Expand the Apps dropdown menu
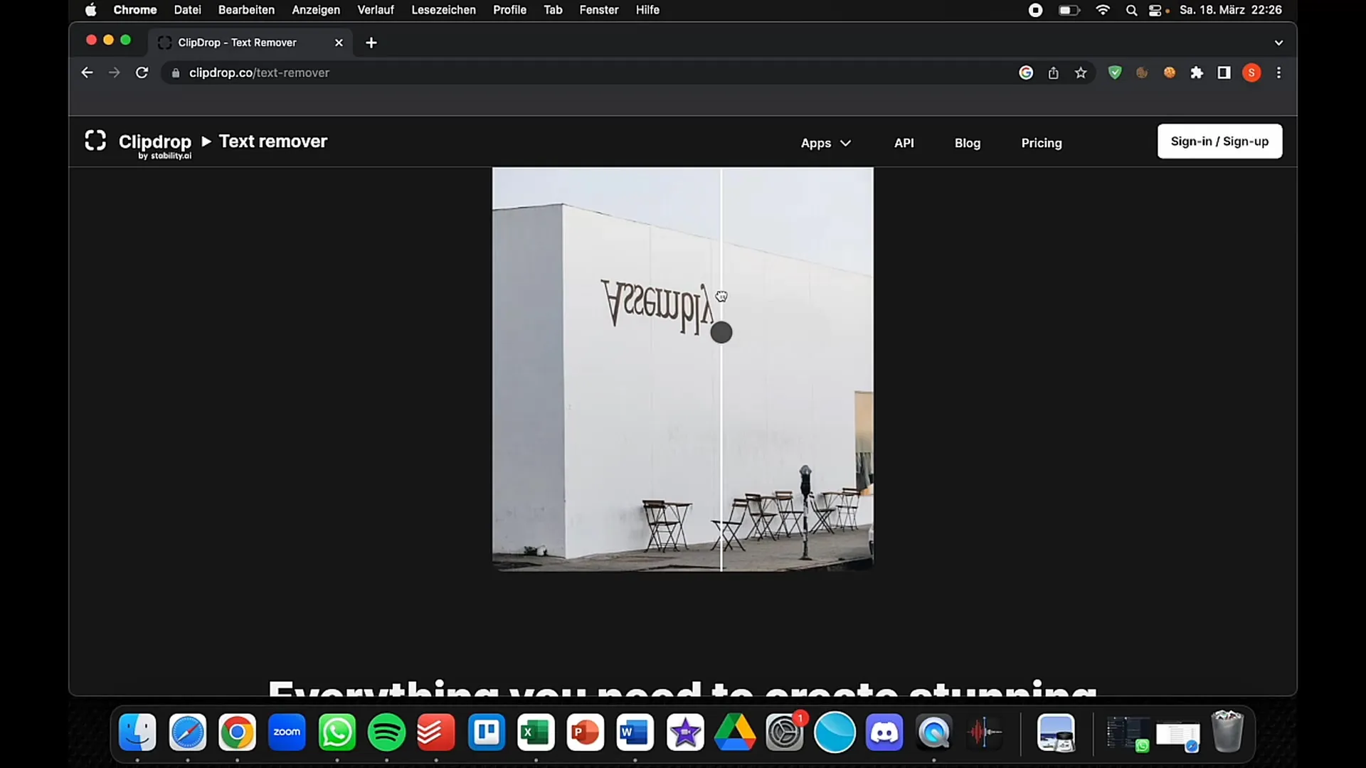This screenshot has height=768, width=1366. tap(825, 142)
